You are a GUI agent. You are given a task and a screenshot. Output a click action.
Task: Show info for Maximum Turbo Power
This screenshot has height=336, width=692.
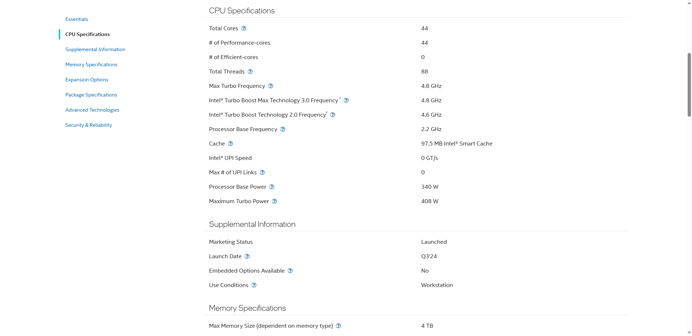coord(275,201)
